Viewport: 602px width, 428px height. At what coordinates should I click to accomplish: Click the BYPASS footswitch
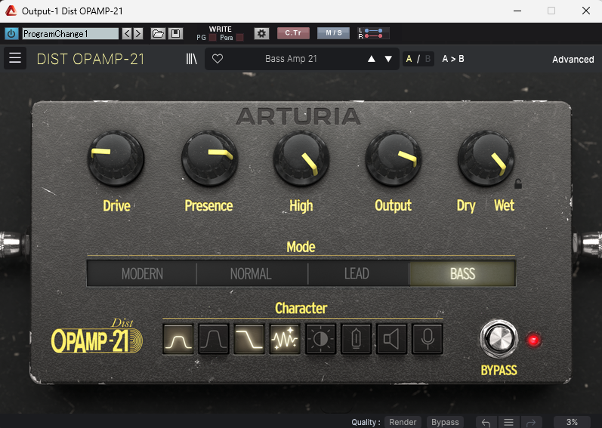(x=499, y=339)
